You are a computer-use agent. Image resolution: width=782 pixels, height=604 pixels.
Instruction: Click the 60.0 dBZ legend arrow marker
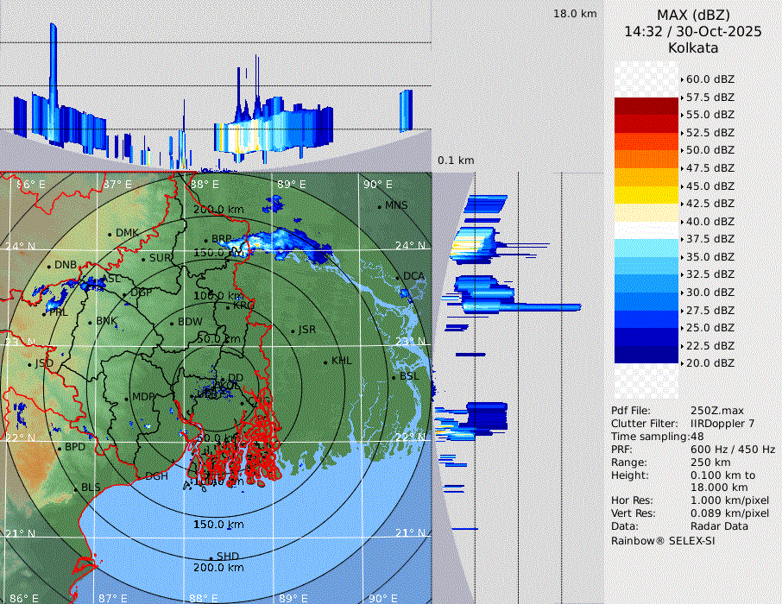click(682, 79)
